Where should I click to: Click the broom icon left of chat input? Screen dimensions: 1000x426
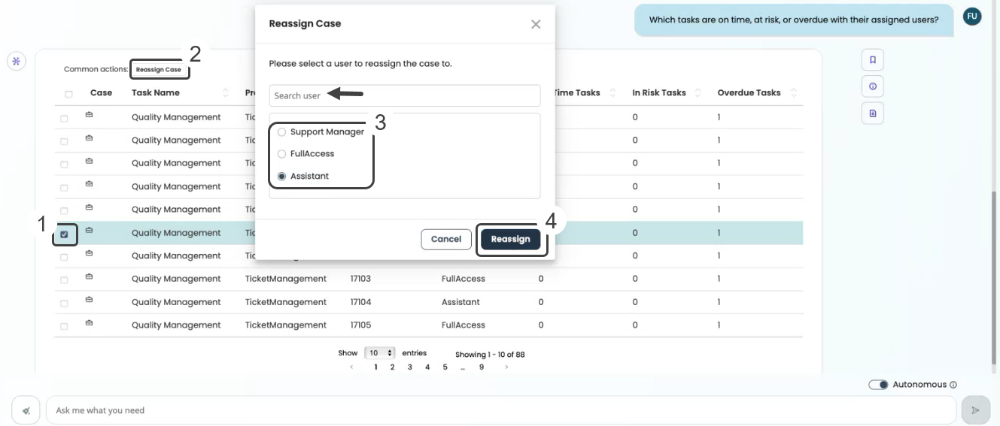pos(26,411)
